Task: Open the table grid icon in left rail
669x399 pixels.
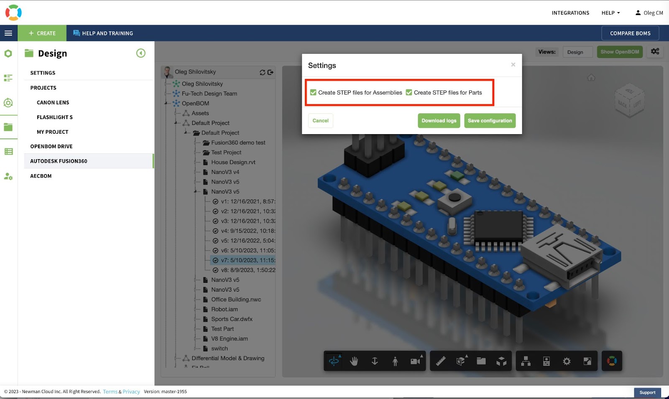Action: click(x=8, y=152)
